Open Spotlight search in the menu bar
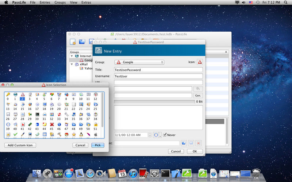Image resolution: width=292 pixels, height=182 pixels. [286, 3]
